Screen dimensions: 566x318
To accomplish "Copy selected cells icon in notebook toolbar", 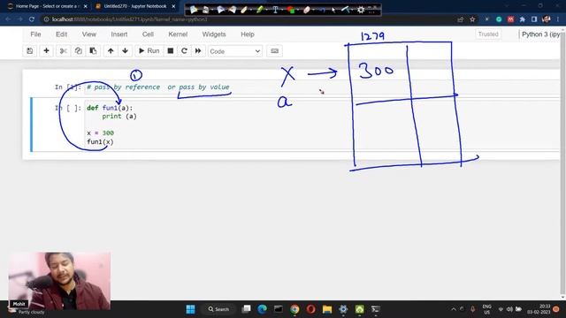I will [78, 51].
